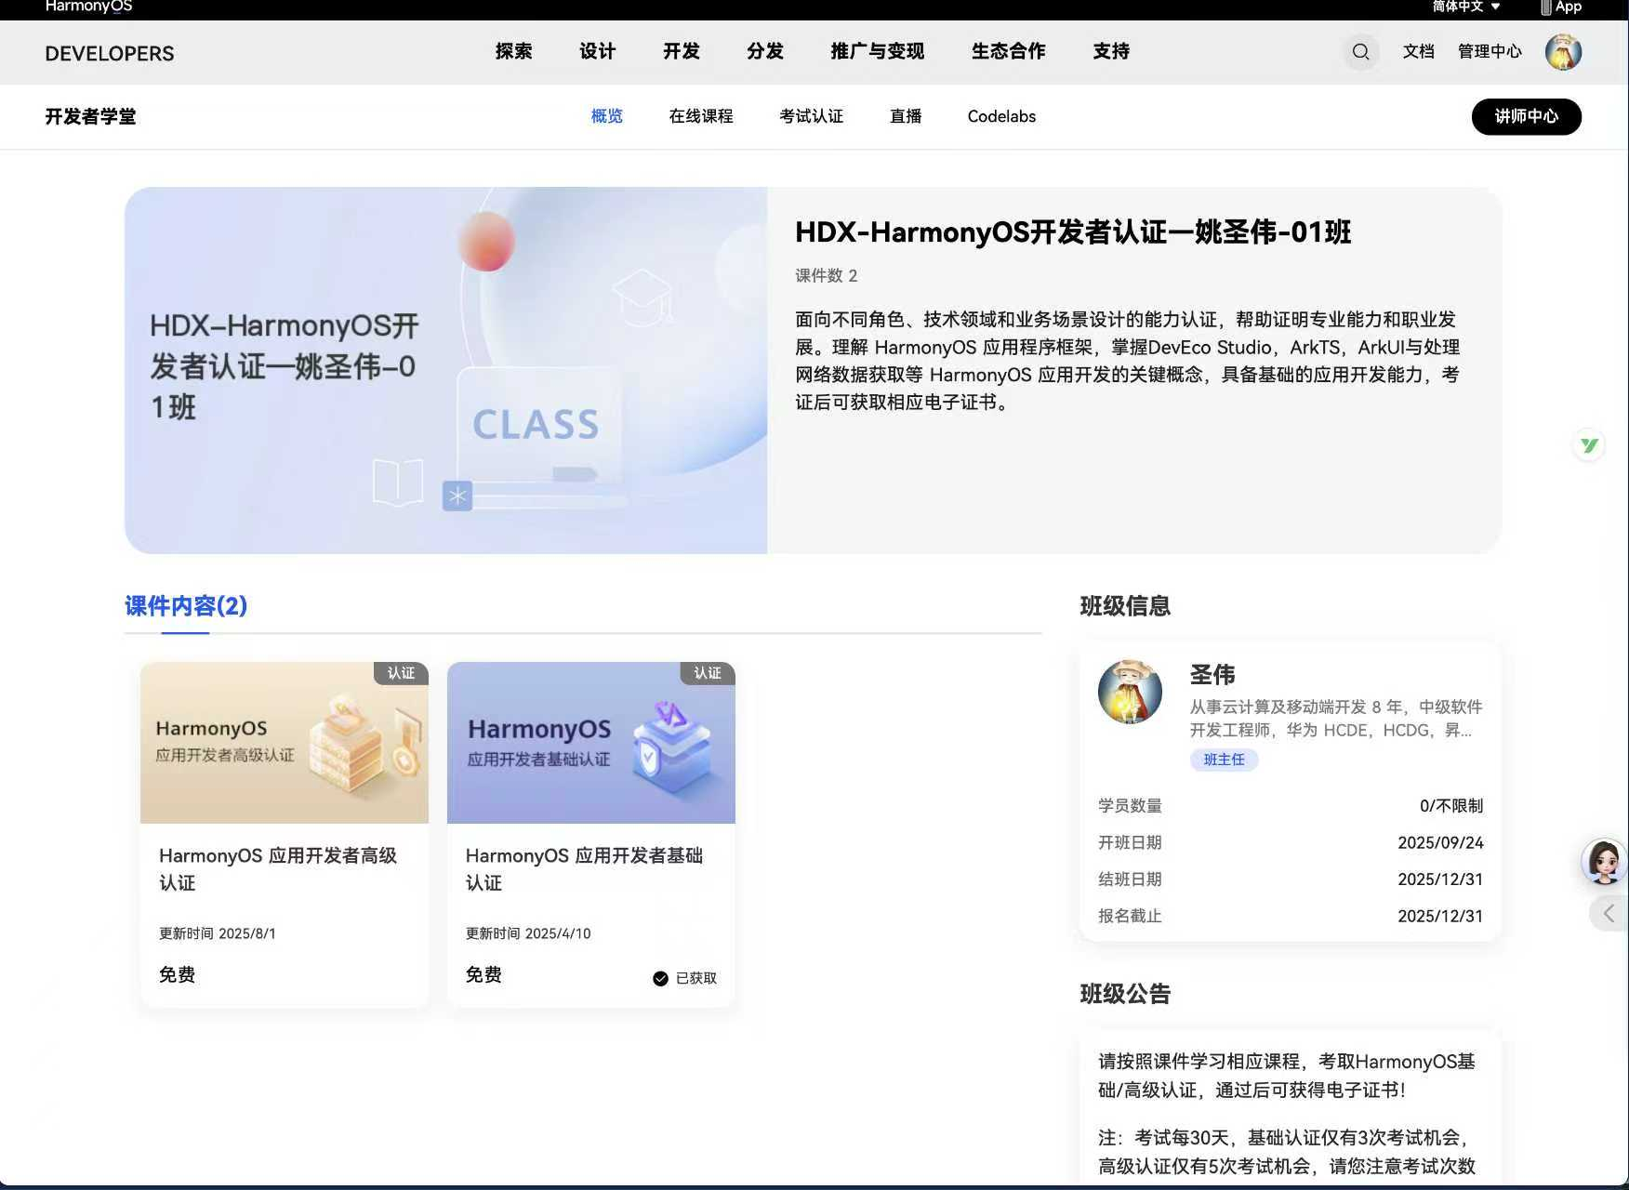Go to 文档 link

[1418, 51]
